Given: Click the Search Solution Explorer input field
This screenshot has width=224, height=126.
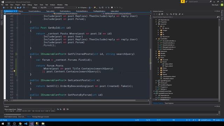Looking at the screenshot, I should coord(184,17).
